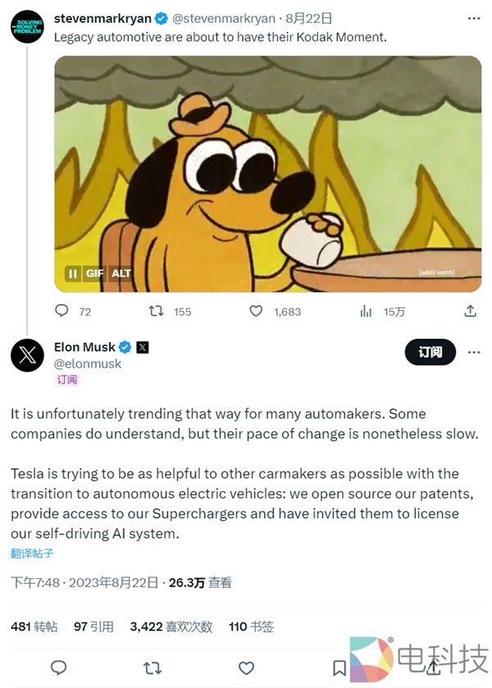Repost the stevenmarkryan tweet showing 155

point(155,312)
